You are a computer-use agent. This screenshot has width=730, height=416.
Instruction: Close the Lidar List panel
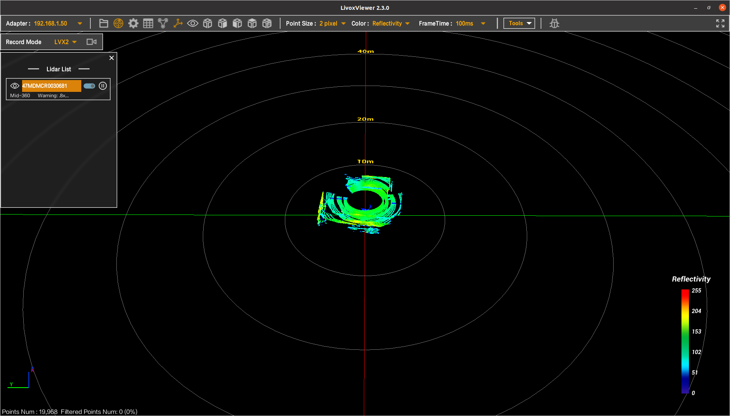point(112,58)
